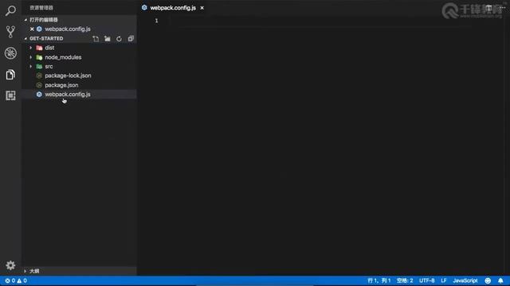This screenshot has width=510, height=286.
Task: Expand the src folder
Action: coord(31,67)
